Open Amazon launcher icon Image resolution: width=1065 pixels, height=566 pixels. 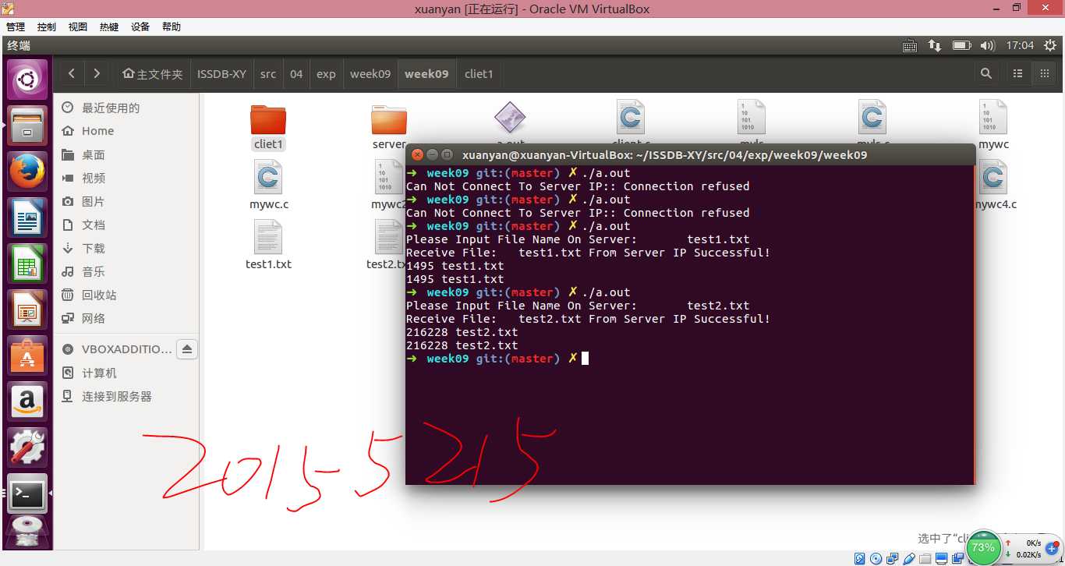(27, 402)
